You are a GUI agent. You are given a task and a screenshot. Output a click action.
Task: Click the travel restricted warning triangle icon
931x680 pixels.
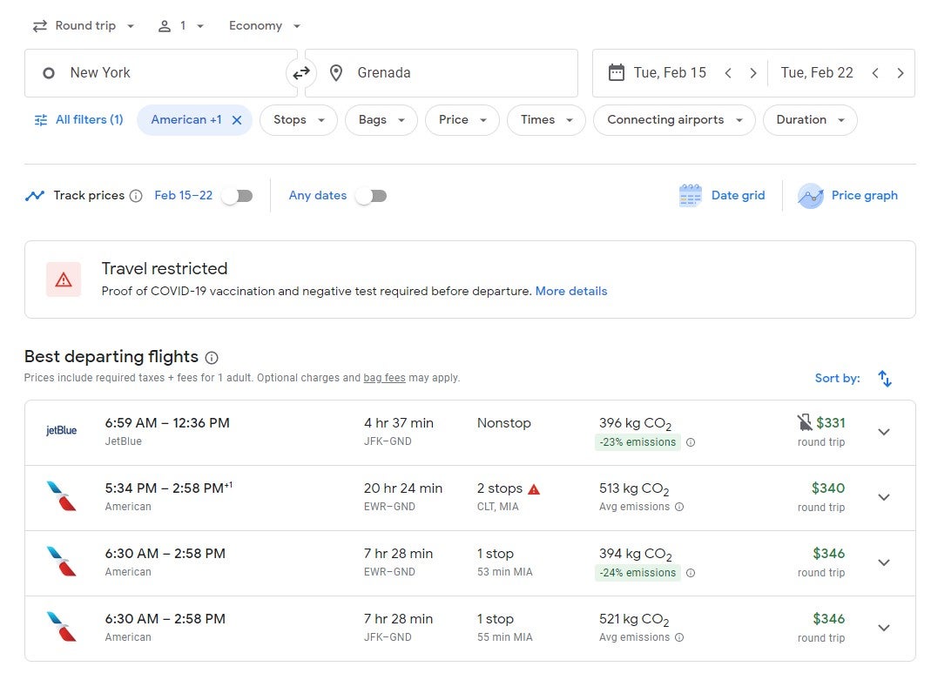(63, 279)
